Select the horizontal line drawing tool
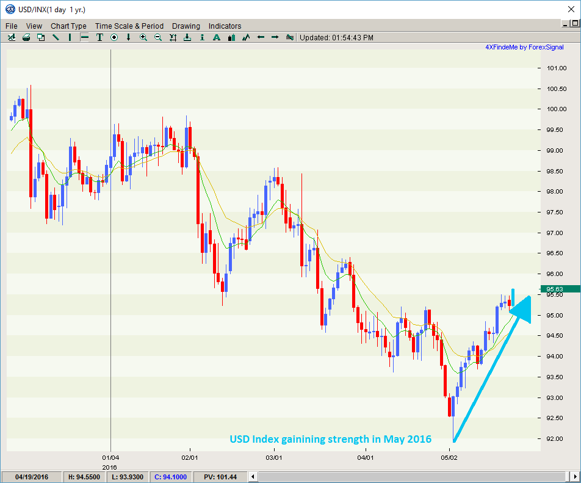The image size is (581, 483). pos(84,37)
